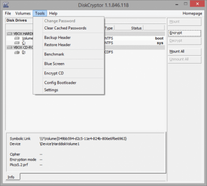Open the File menu
The image size is (207, 186).
pyautogui.click(x=8, y=13)
